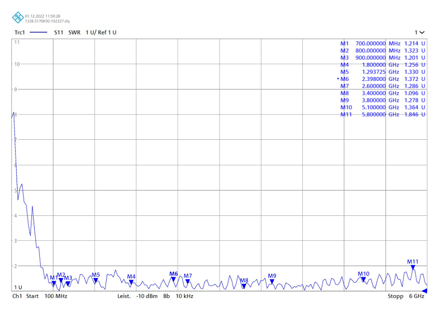Select marker M8 triangle on the trace
Image resolution: width=440 pixels, height=321 pixels.
(x=244, y=286)
